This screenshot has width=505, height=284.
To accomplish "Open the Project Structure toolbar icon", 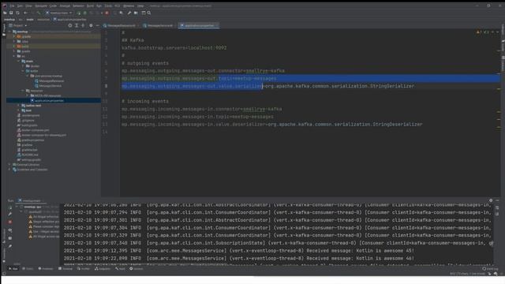I will [136, 13].
